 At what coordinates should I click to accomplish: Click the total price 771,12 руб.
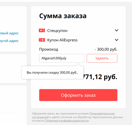tap(100, 77)
